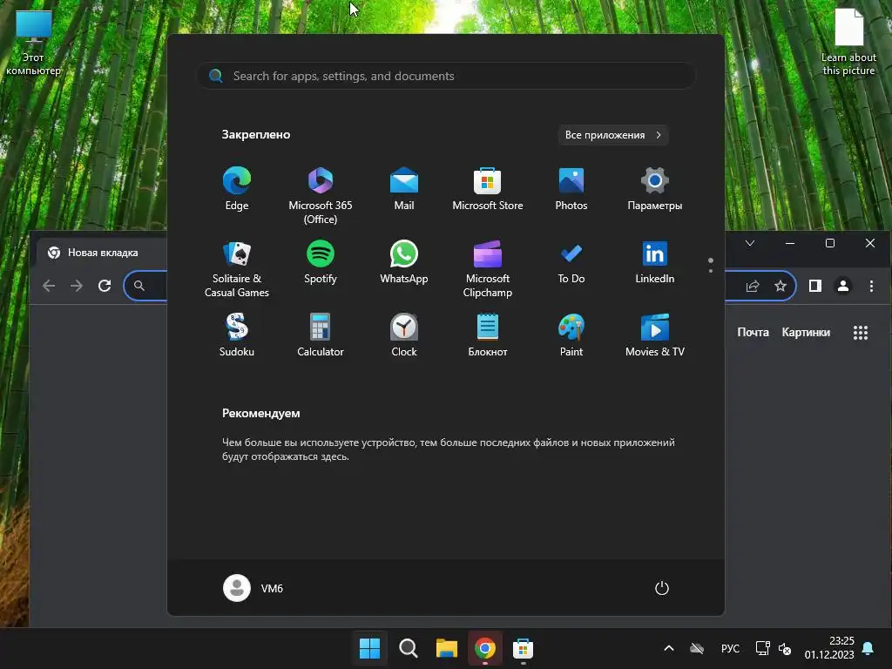Click Chrome back navigation arrow

(49, 286)
